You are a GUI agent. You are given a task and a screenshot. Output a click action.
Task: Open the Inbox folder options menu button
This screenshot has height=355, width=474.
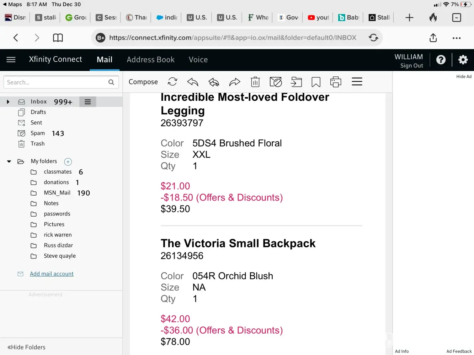(87, 102)
